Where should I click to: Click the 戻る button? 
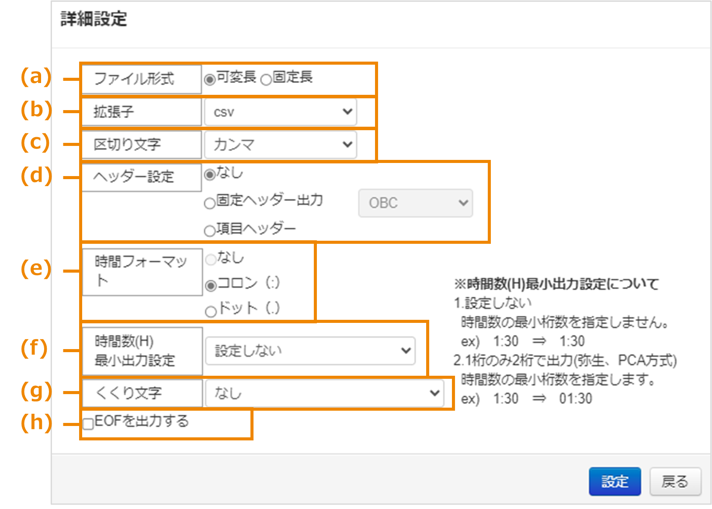[x=675, y=482]
